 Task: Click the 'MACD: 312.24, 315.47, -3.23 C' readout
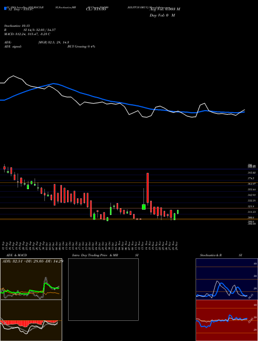(x=27, y=34)
